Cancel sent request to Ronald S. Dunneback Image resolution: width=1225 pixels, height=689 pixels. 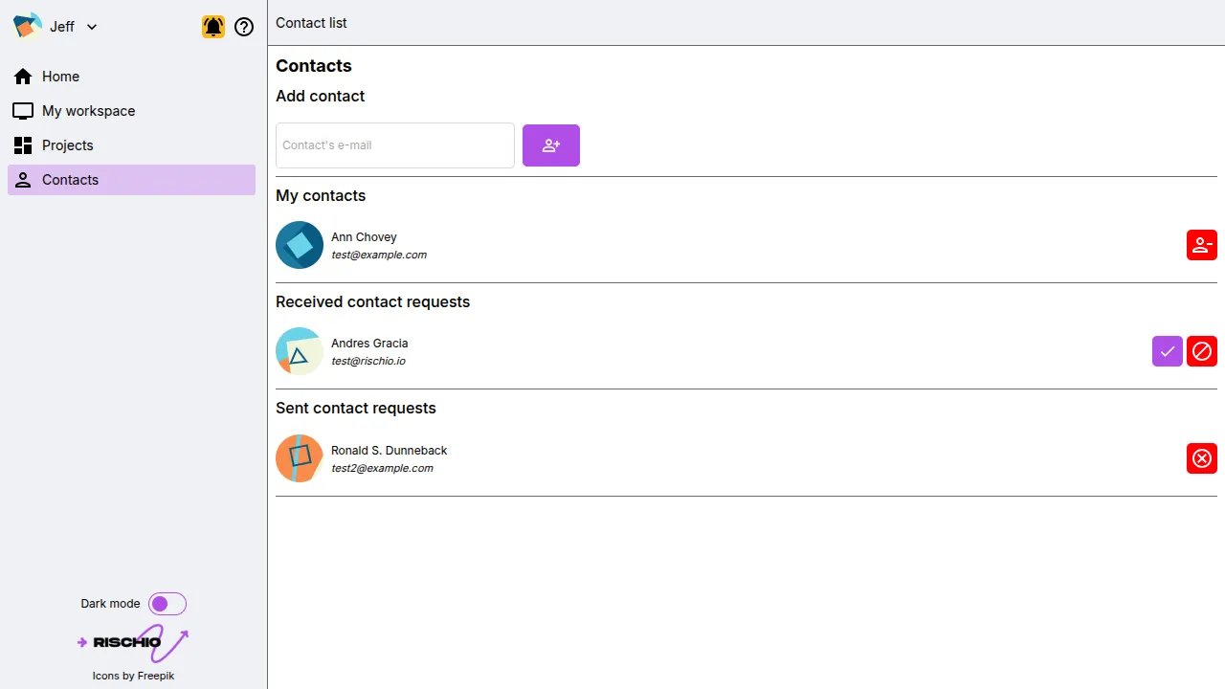tap(1202, 458)
